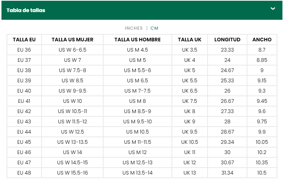Click the 10.35 ancho value
This screenshot has height=187, width=285.
(x=262, y=162)
